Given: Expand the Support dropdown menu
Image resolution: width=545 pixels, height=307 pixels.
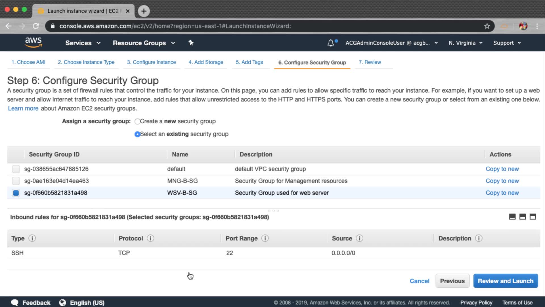Looking at the screenshot, I should [x=507, y=43].
